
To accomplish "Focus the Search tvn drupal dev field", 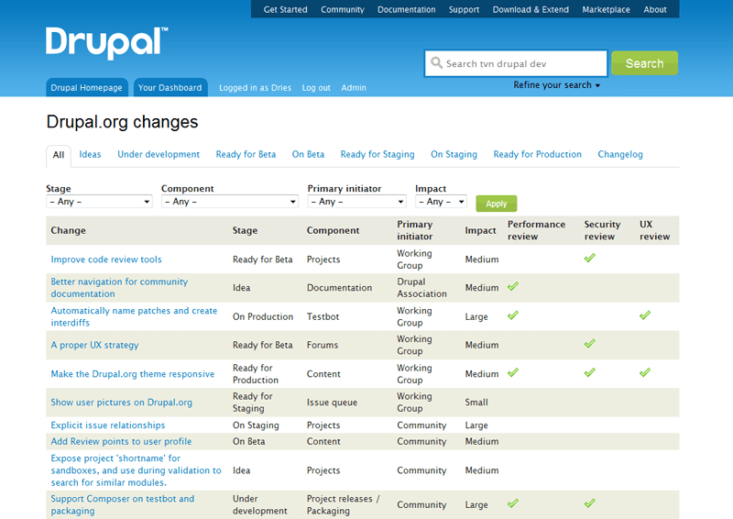I will point(516,63).
